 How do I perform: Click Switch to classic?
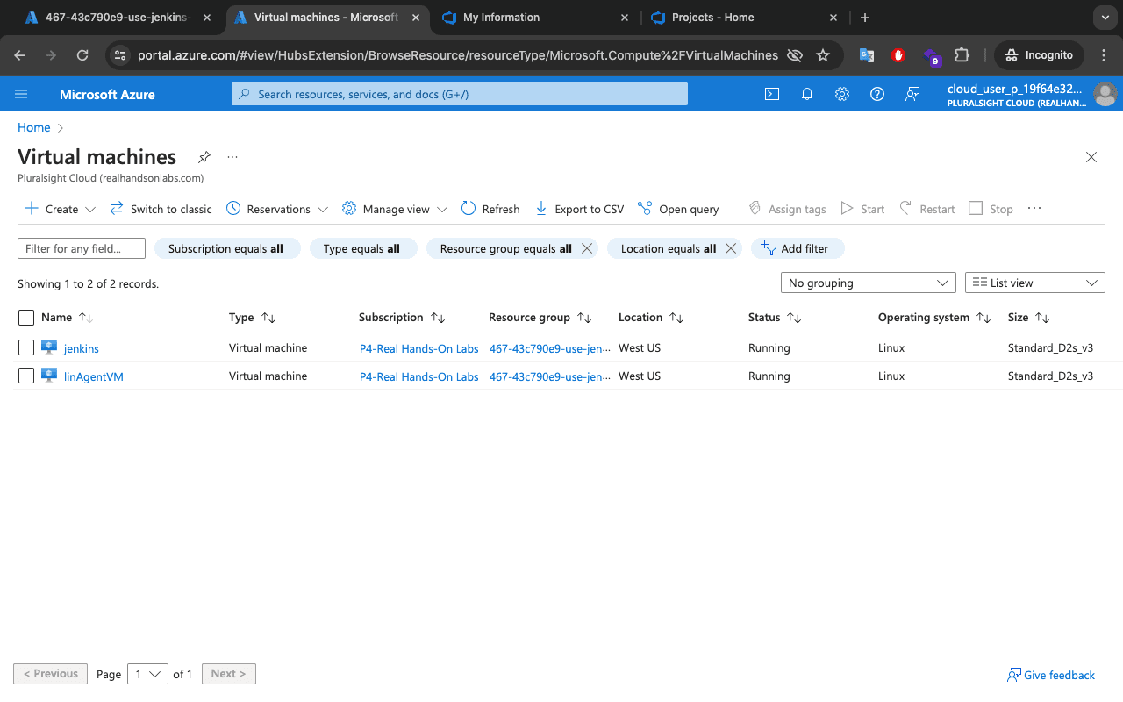pyautogui.click(x=161, y=209)
